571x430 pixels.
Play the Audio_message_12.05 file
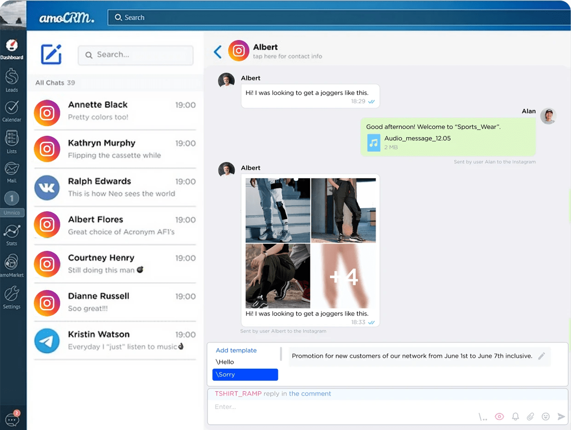coord(373,143)
